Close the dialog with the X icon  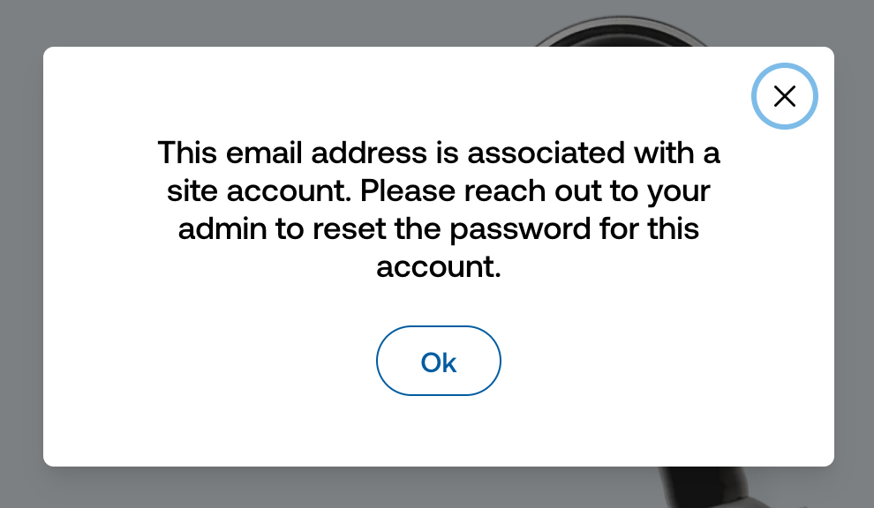[784, 96]
